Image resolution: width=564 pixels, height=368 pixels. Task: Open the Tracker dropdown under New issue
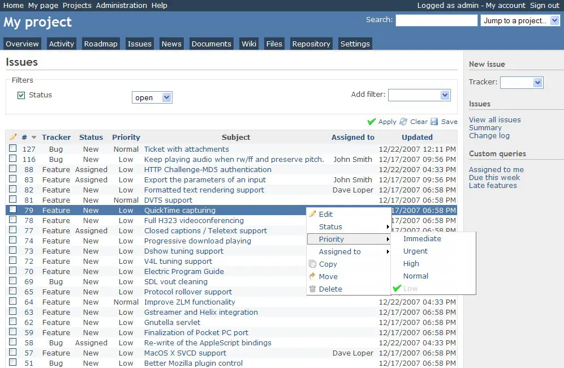[x=522, y=82]
